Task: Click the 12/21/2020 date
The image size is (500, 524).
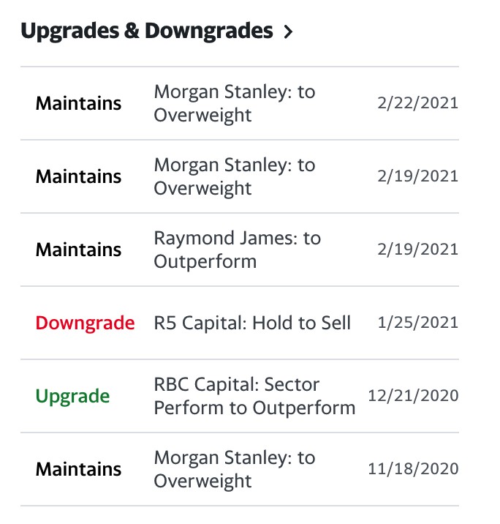Action: (x=413, y=396)
